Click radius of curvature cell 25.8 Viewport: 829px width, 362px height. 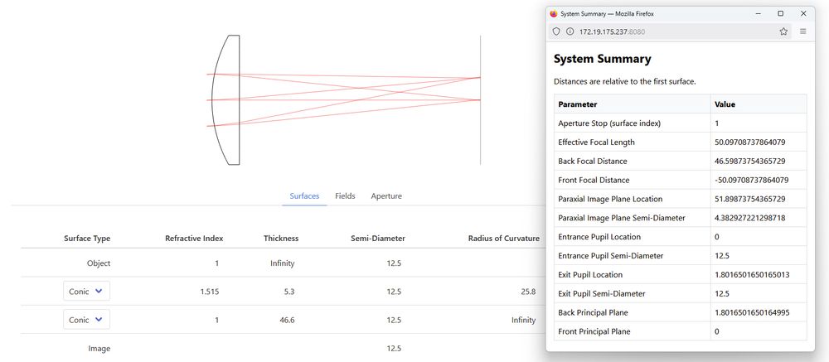527,292
